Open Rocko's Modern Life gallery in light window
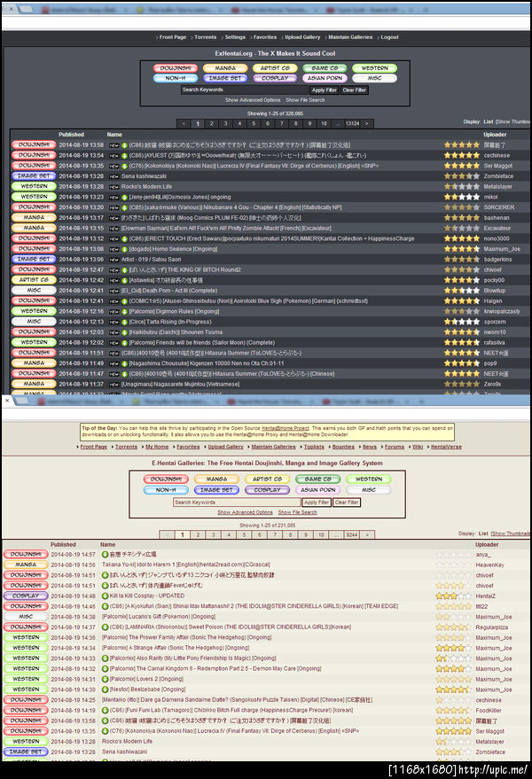 (x=128, y=741)
